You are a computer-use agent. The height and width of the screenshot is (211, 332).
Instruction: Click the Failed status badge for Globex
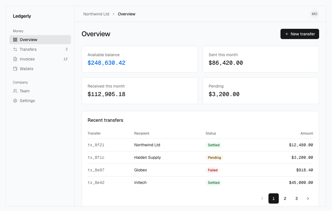pyautogui.click(x=213, y=170)
